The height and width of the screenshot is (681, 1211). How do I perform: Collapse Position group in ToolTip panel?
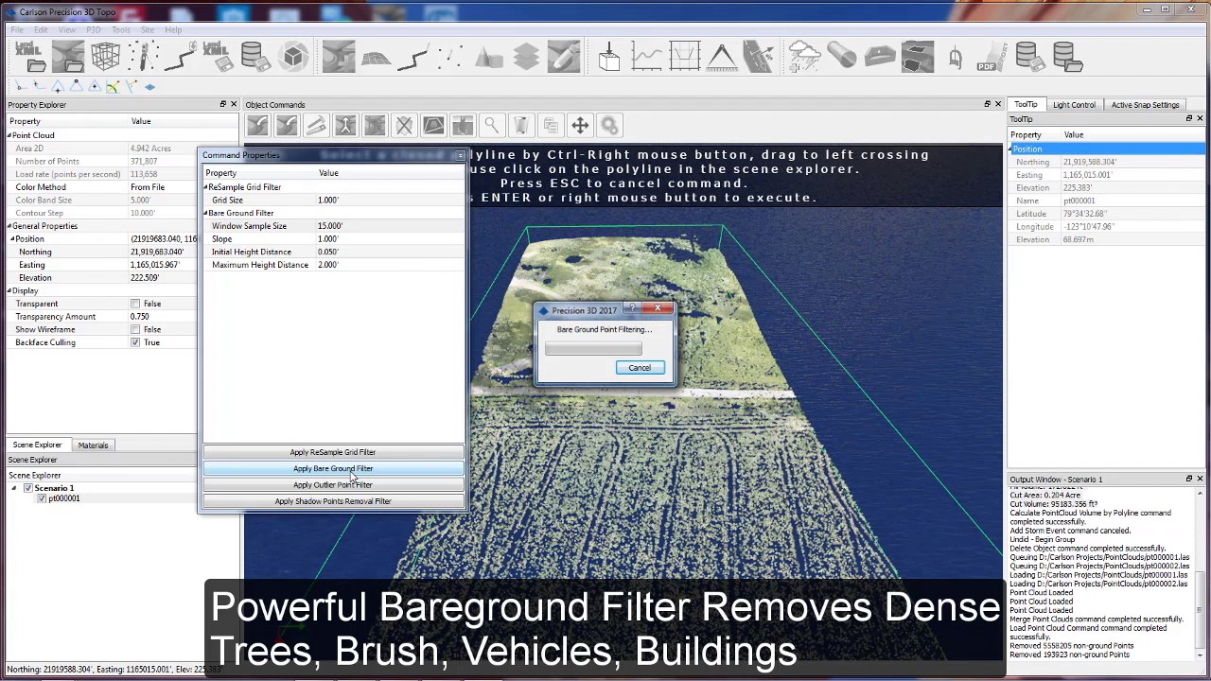(x=1012, y=149)
